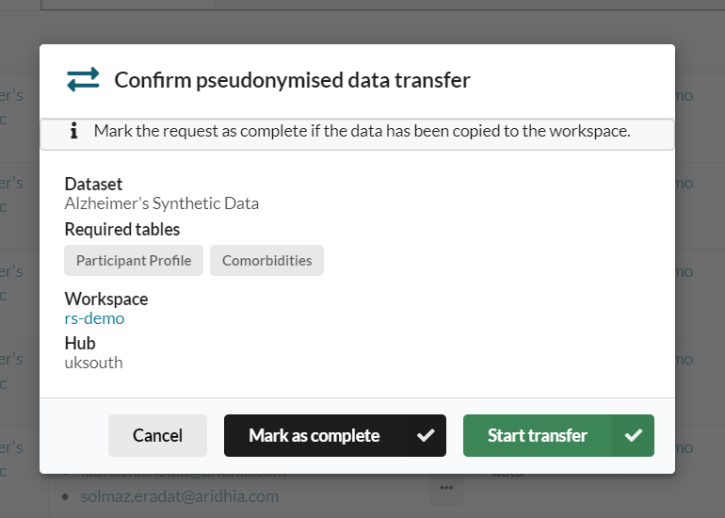Click the info icon beside the notice
This screenshot has width=725, height=518.
coord(73,132)
